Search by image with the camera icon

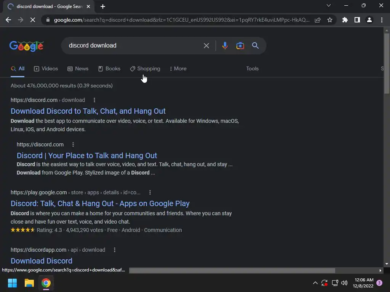(x=240, y=46)
